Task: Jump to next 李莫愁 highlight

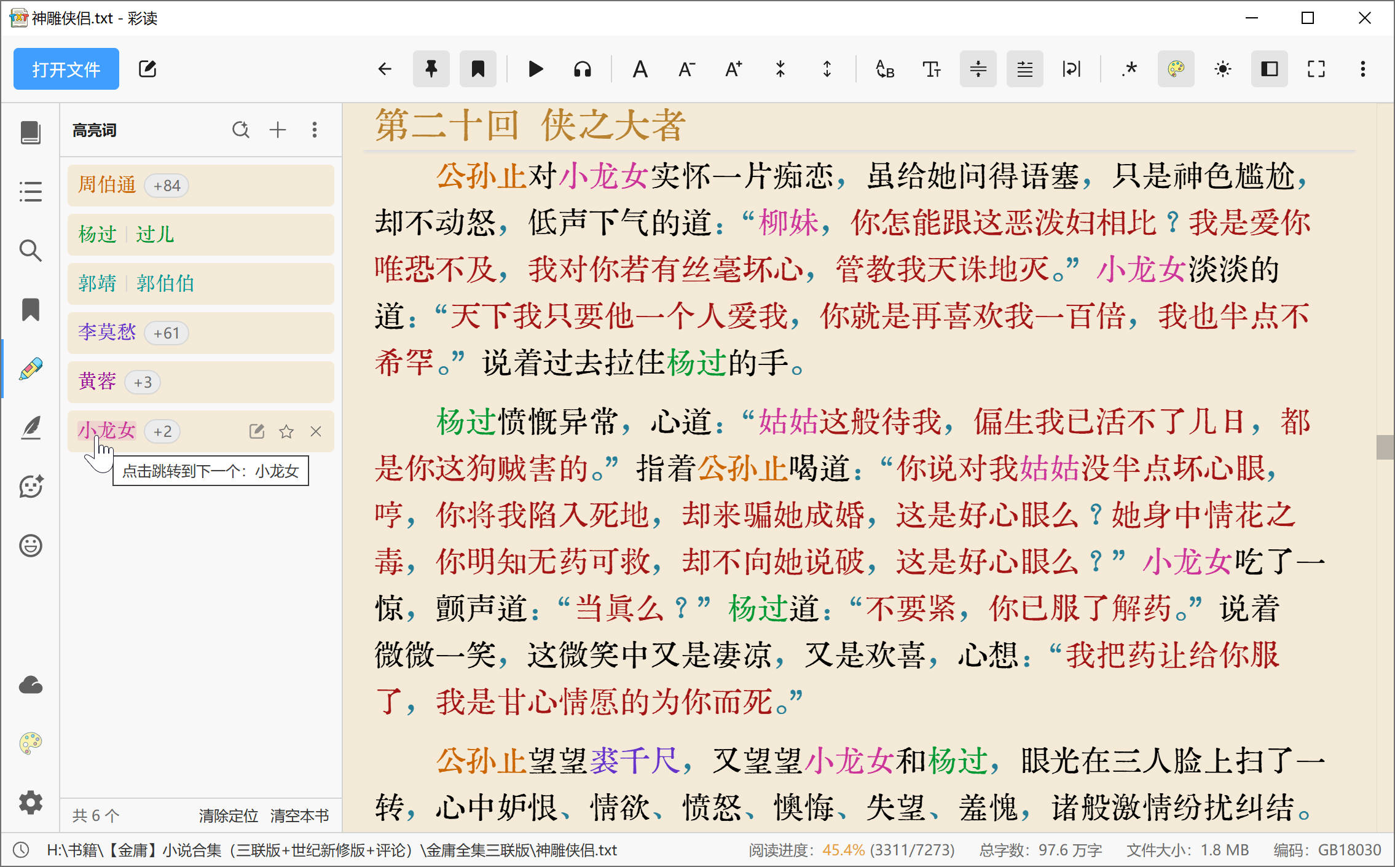Action: (x=107, y=332)
